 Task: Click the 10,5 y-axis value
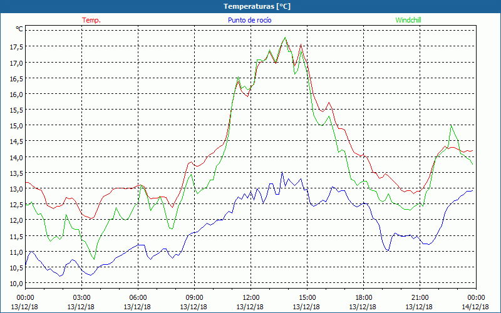16,268
